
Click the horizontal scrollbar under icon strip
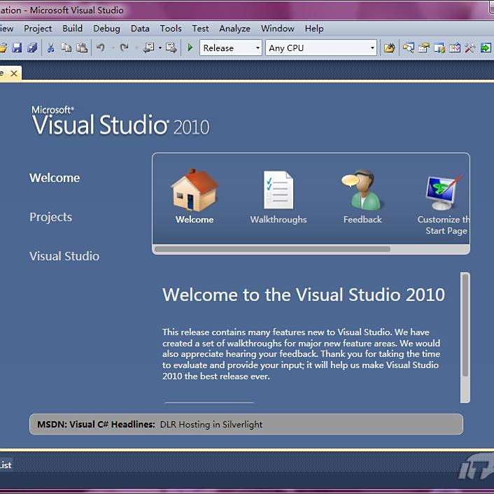[x=272, y=249]
